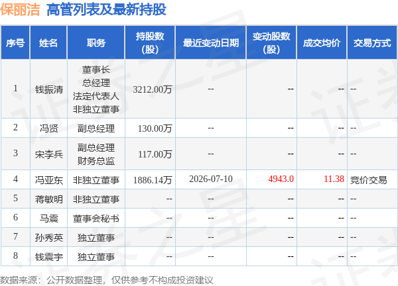Viewport: 398px width, 286px height.
Task: Select the name 冯贤 in the table
Action: [48, 128]
